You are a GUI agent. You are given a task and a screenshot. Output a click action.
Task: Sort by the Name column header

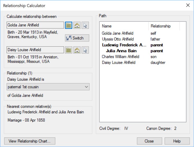(x=124, y=26)
